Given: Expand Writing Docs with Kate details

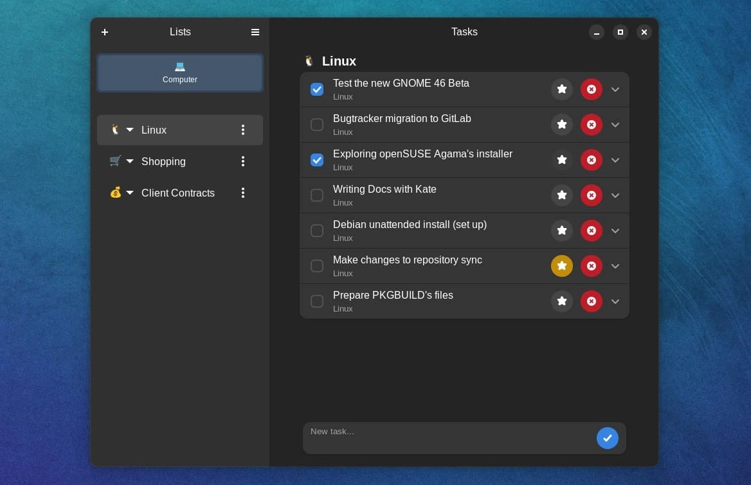Looking at the screenshot, I should tap(615, 196).
